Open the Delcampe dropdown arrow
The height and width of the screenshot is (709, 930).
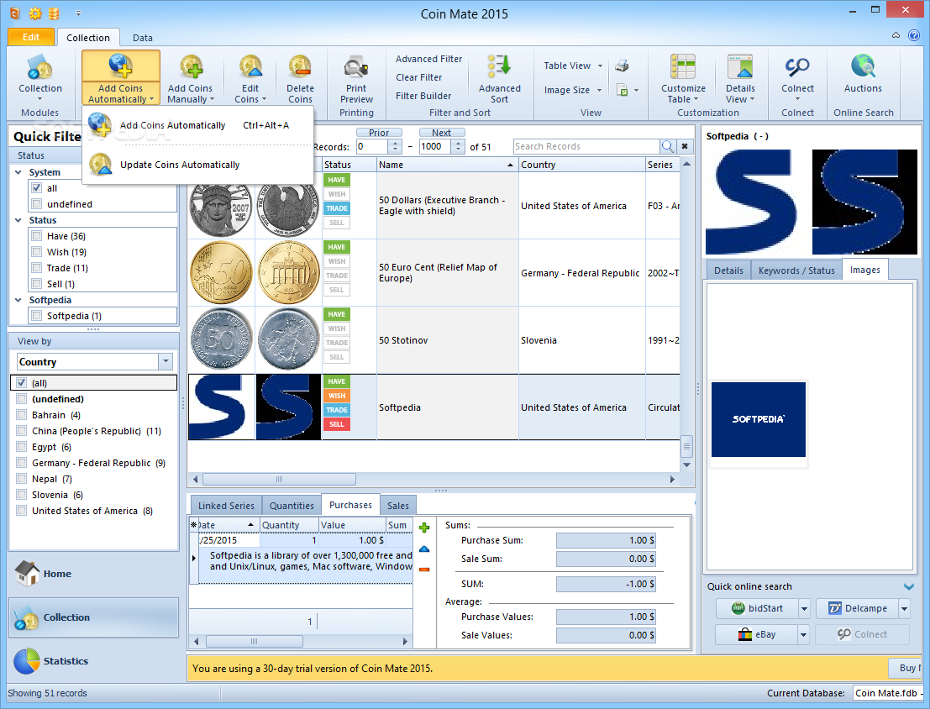(x=904, y=609)
